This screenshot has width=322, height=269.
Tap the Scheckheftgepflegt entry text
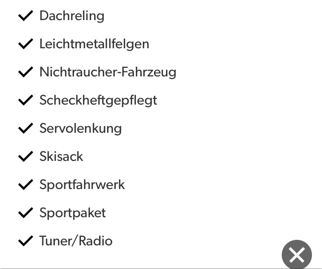98,101
